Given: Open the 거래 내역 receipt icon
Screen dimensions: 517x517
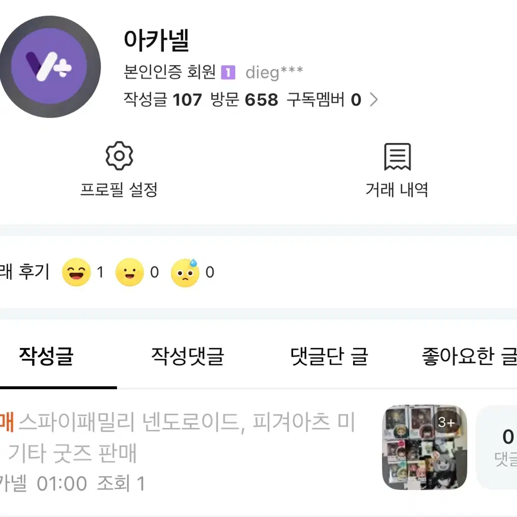Looking at the screenshot, I should [397, 157].
